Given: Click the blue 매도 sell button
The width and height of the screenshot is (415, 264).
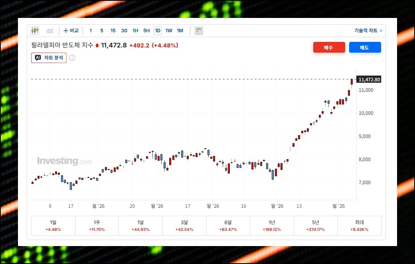Looking at the screenshot, I should 365,47.
